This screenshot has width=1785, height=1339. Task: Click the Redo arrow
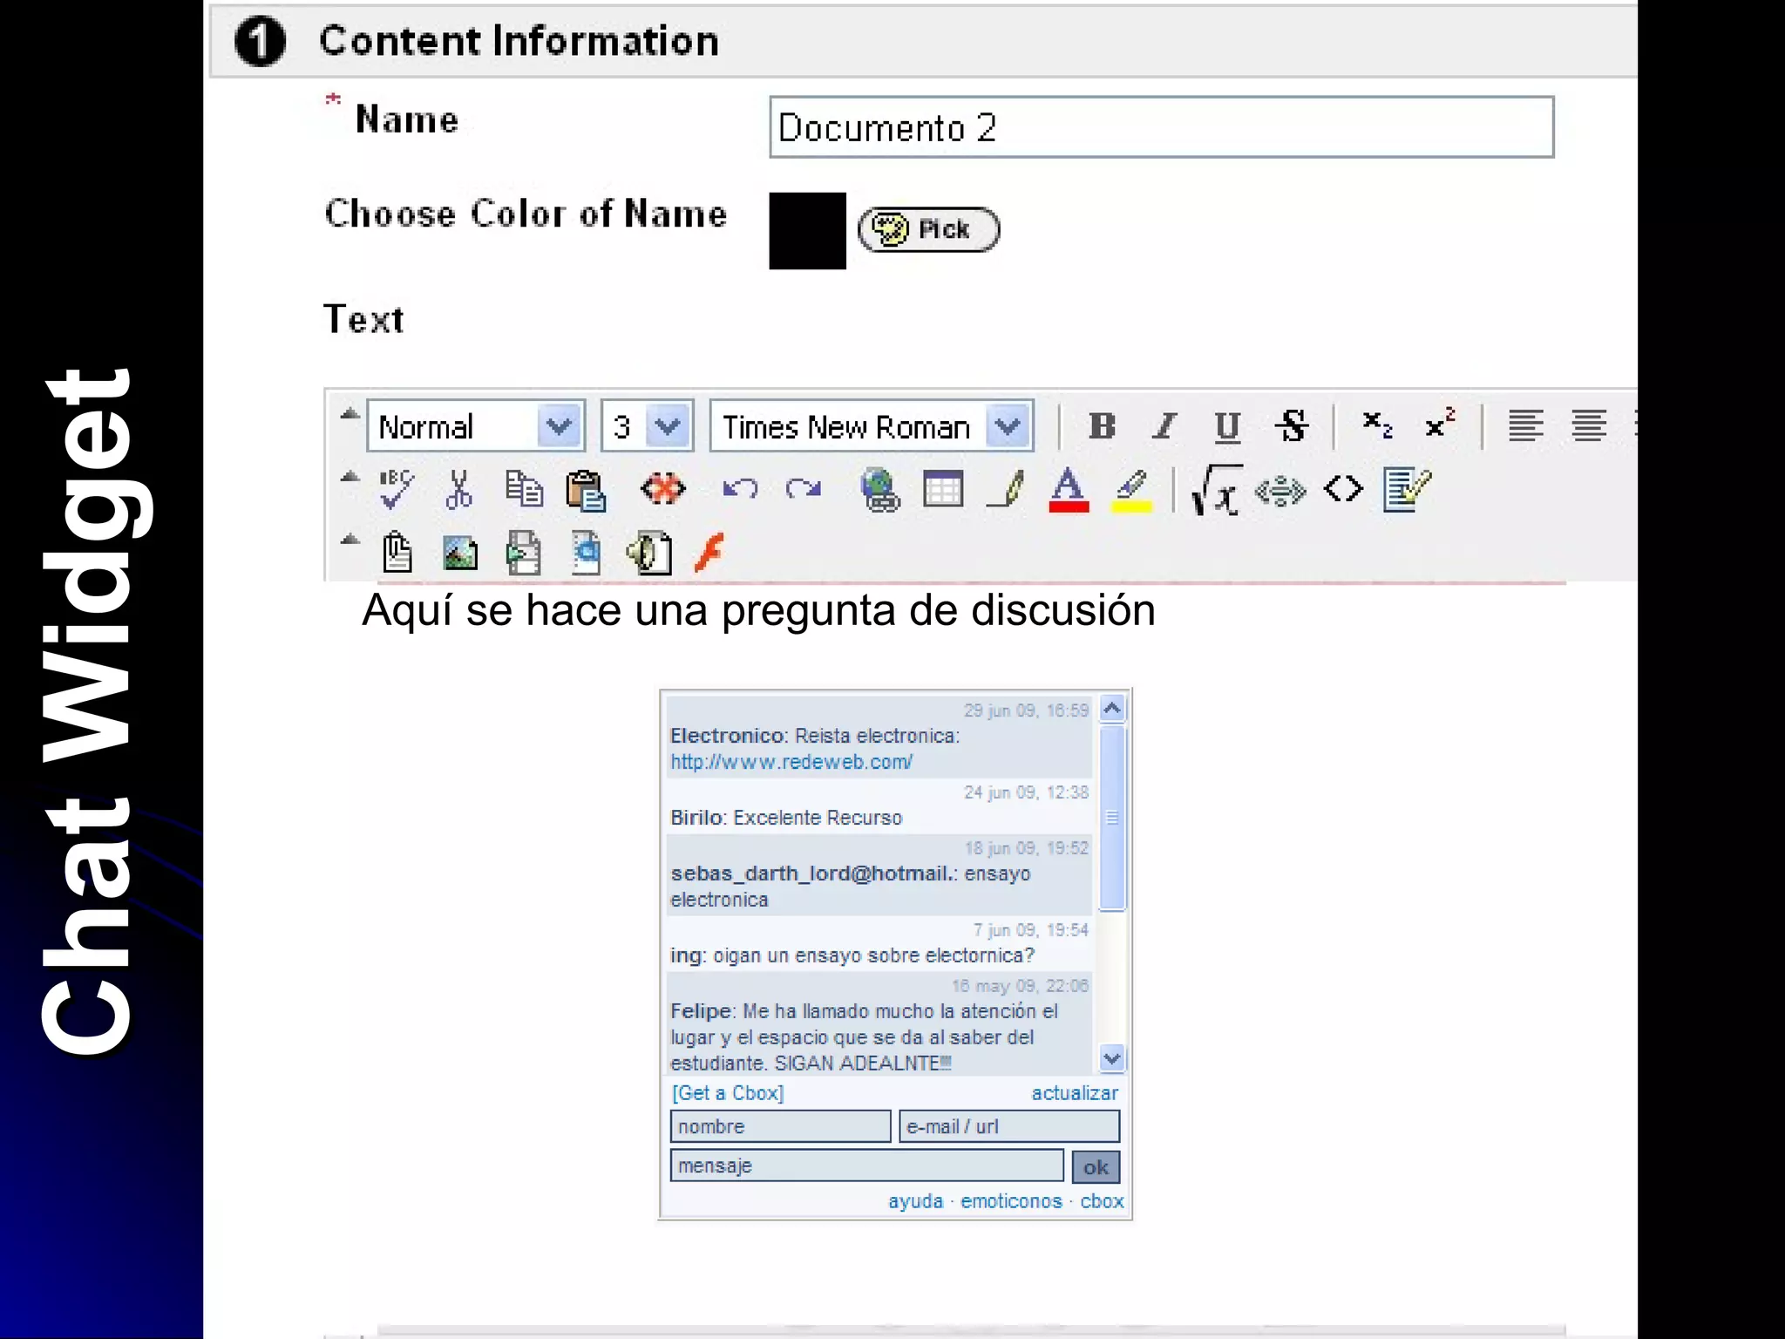point(803,489)
